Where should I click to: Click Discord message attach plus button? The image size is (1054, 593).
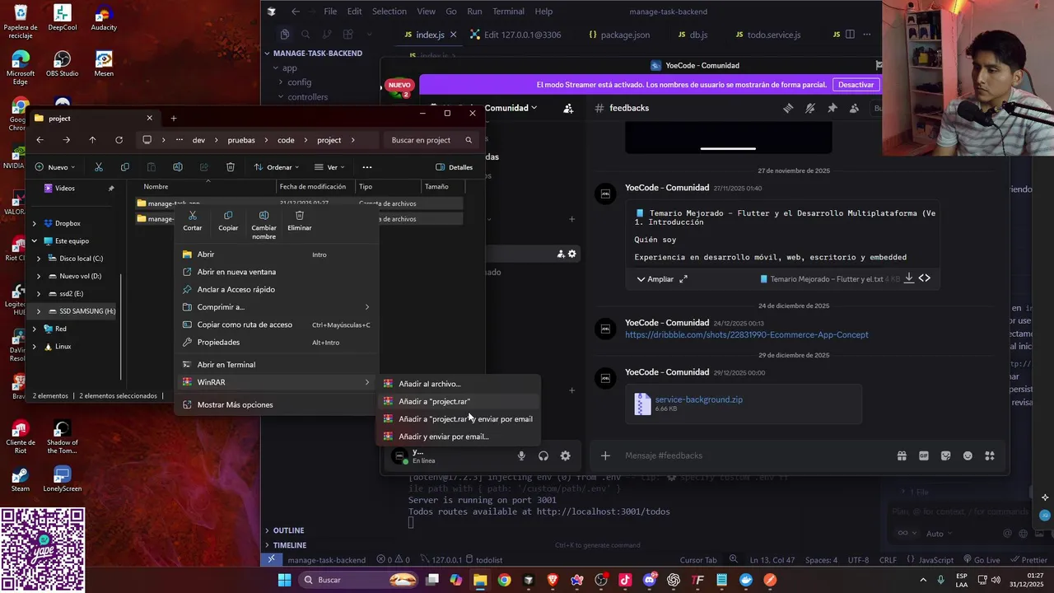605,455
